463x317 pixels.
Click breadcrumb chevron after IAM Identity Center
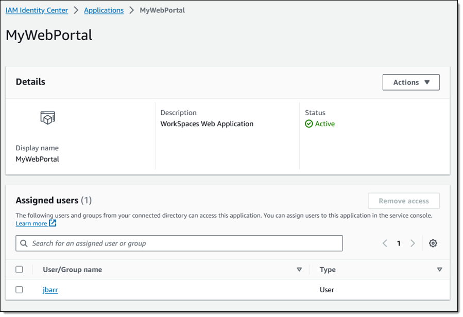coord(76,10)
